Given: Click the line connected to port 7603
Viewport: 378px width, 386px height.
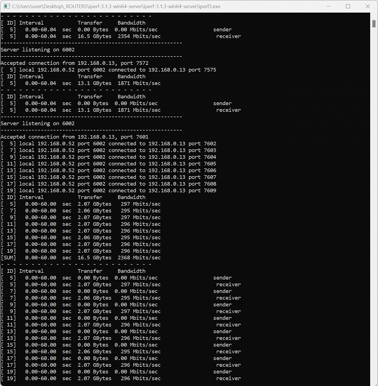Looking at the screenshot, I should point(109,150).
